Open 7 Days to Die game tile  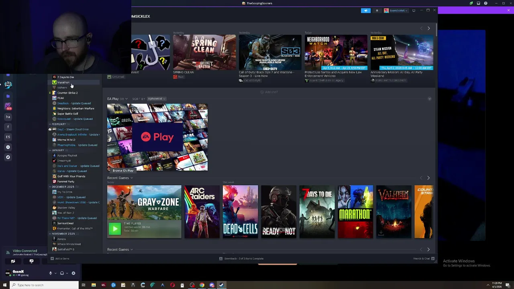(x=317, y=212)
